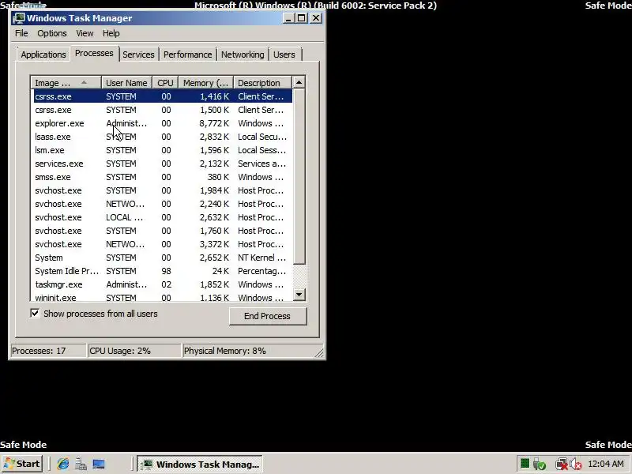
Task: Click the Server Manager quick launch icon
Action: pyautogui.click(x=81, y=464)
